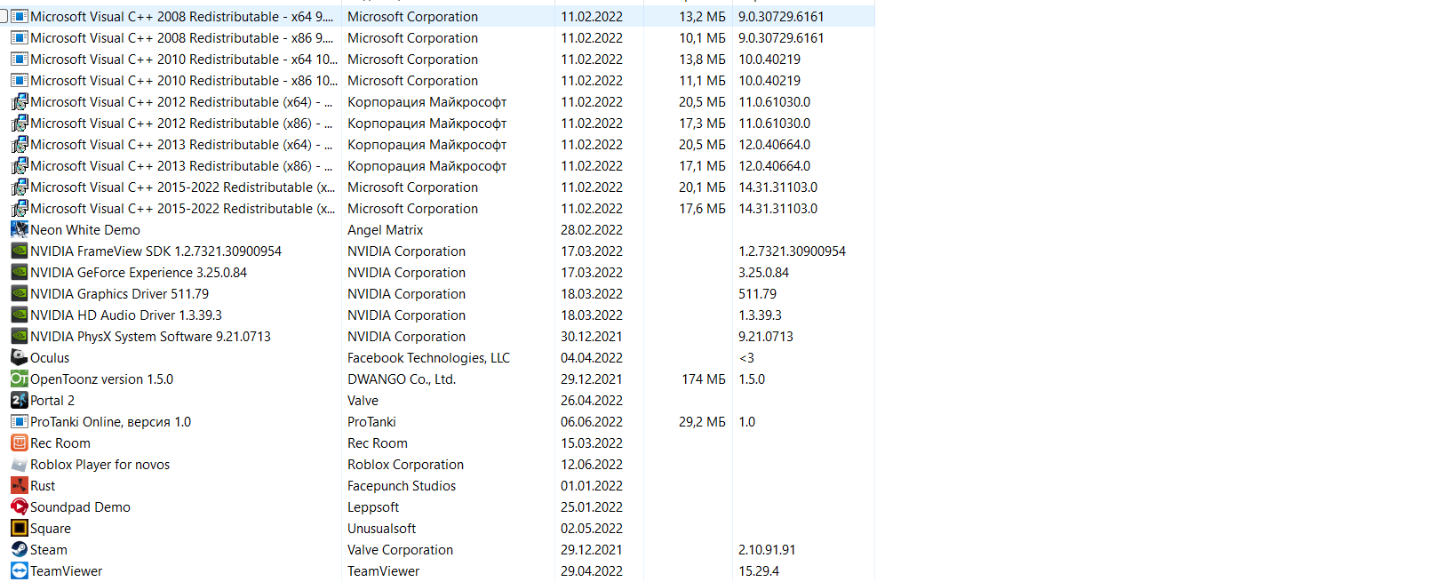Click publisher "Angel Matrix"
The width and height of the screenshot is (1451, 582).
tap(386, 230)
